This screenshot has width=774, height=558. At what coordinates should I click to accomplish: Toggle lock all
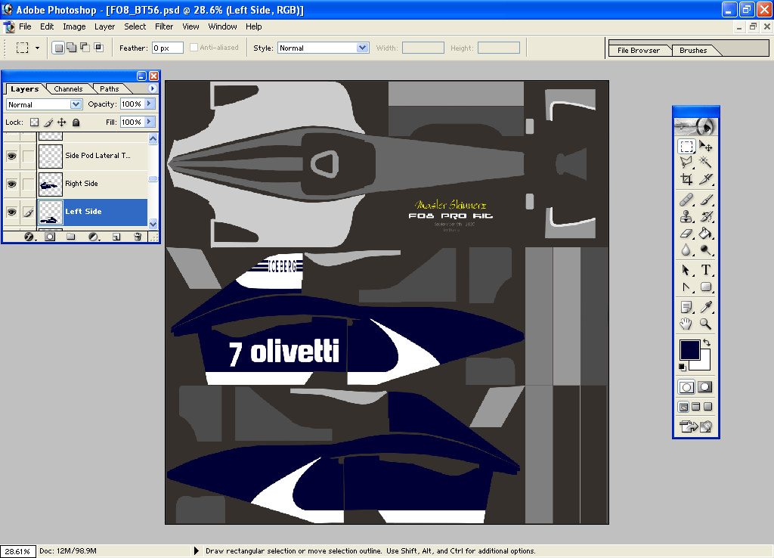tap(76, 122)
